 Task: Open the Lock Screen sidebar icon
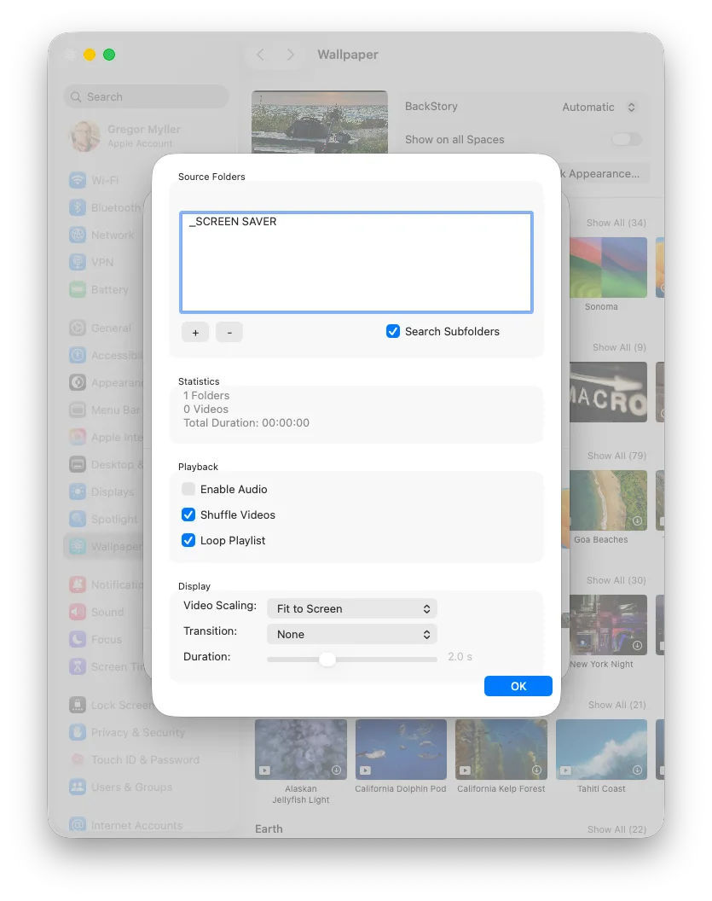pos(78,705)
